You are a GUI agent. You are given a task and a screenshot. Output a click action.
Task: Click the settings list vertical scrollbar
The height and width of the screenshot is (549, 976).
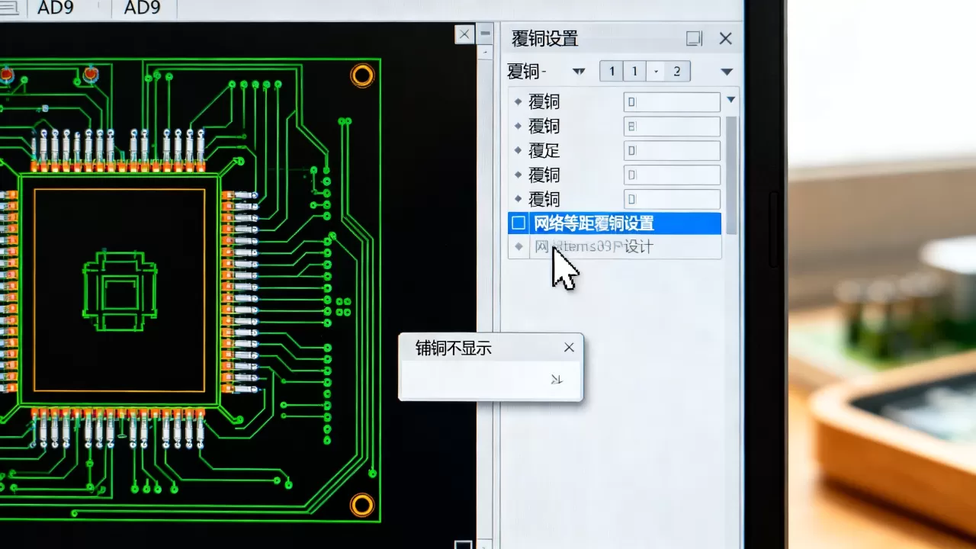pyautogui.click(x=731, y=174)
